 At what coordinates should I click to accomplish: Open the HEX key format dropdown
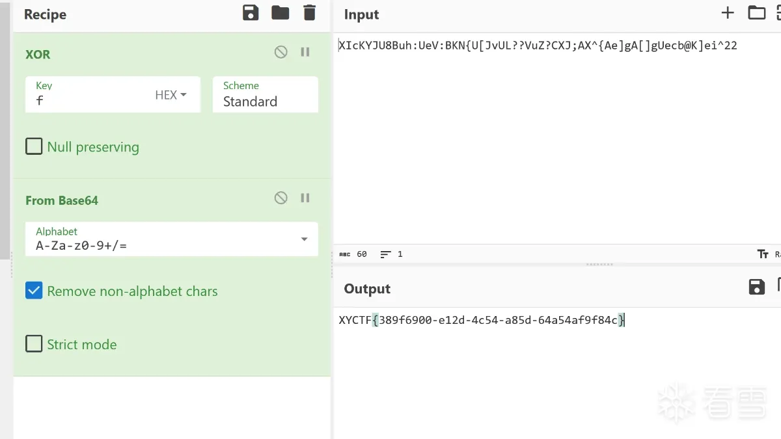[171, 95]
